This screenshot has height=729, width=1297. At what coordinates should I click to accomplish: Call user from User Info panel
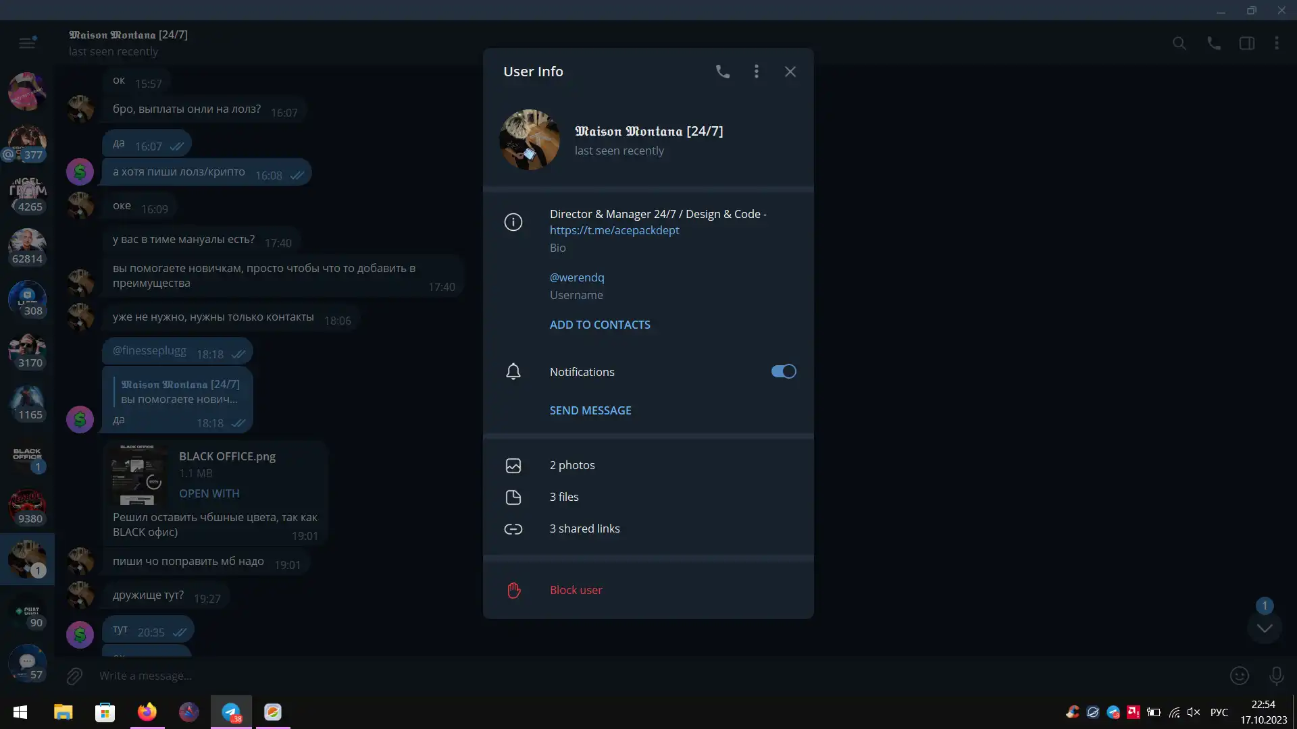tap(722, 72)
